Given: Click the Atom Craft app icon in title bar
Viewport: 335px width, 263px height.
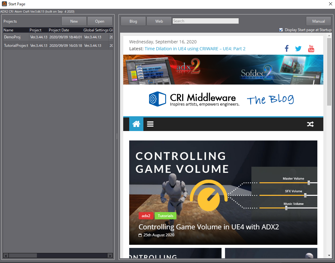Looking at the screenshot, I should coord(4,4).
